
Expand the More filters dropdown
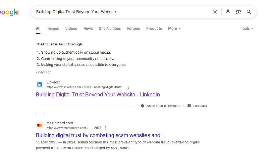pyautogui.click(x=174, y=29)
